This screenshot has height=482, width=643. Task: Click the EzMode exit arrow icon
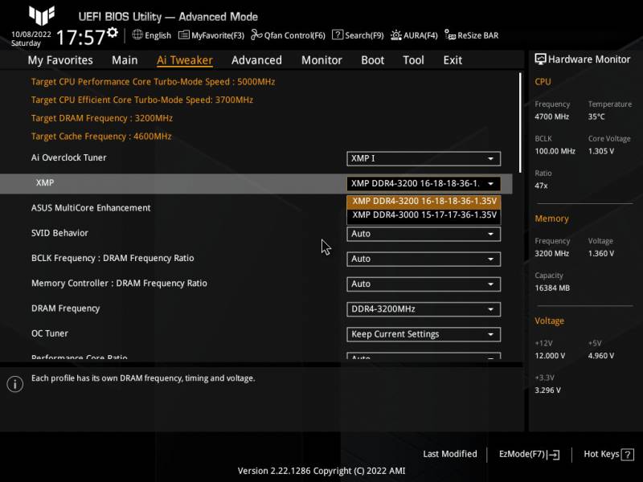click(x=553, y=454)
